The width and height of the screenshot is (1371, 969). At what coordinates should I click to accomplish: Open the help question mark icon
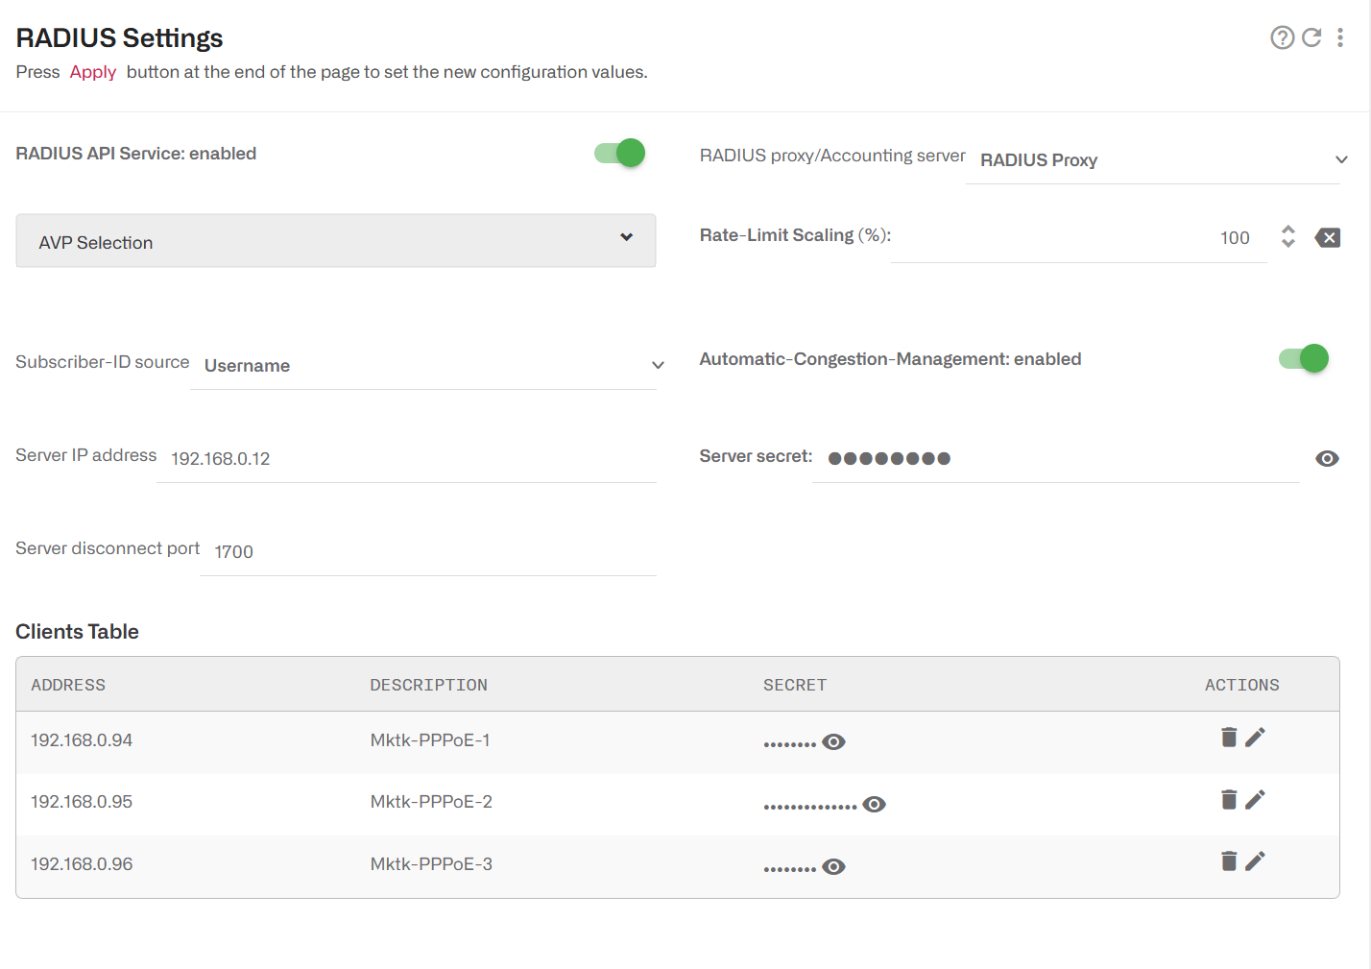[x=1283, y=37]
